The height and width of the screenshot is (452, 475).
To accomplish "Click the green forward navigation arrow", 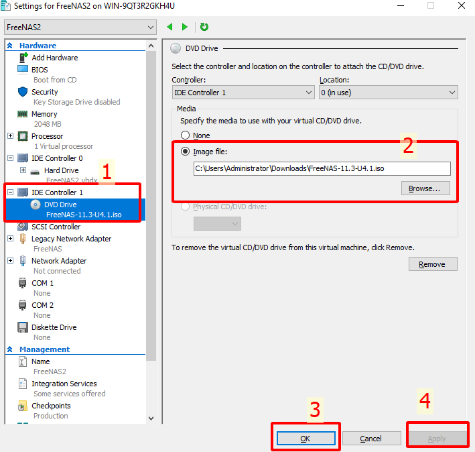I will click(x=185, y=27).
